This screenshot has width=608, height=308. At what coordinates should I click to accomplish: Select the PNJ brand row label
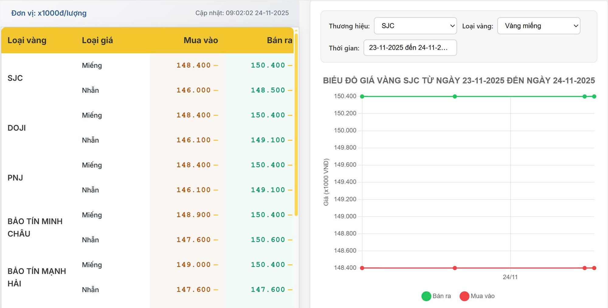click(x=15, y=178)
